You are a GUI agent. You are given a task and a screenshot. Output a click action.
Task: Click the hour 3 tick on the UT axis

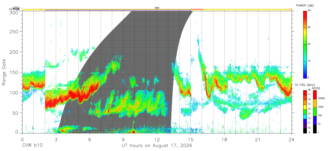pyautogui.click(x=56, y=139)
